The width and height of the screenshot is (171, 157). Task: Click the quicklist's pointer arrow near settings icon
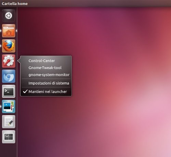coord(19,61)
